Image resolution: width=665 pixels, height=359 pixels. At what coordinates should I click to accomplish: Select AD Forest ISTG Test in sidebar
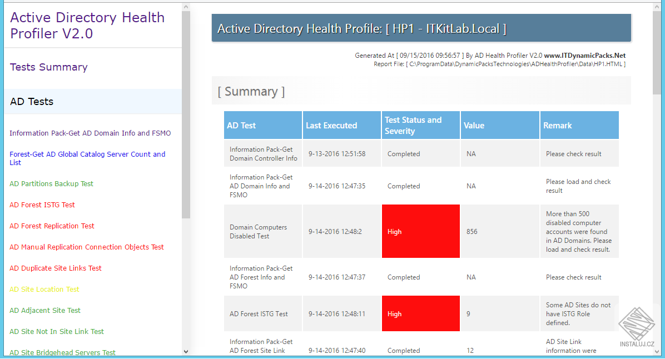click(x=42, y=205)
